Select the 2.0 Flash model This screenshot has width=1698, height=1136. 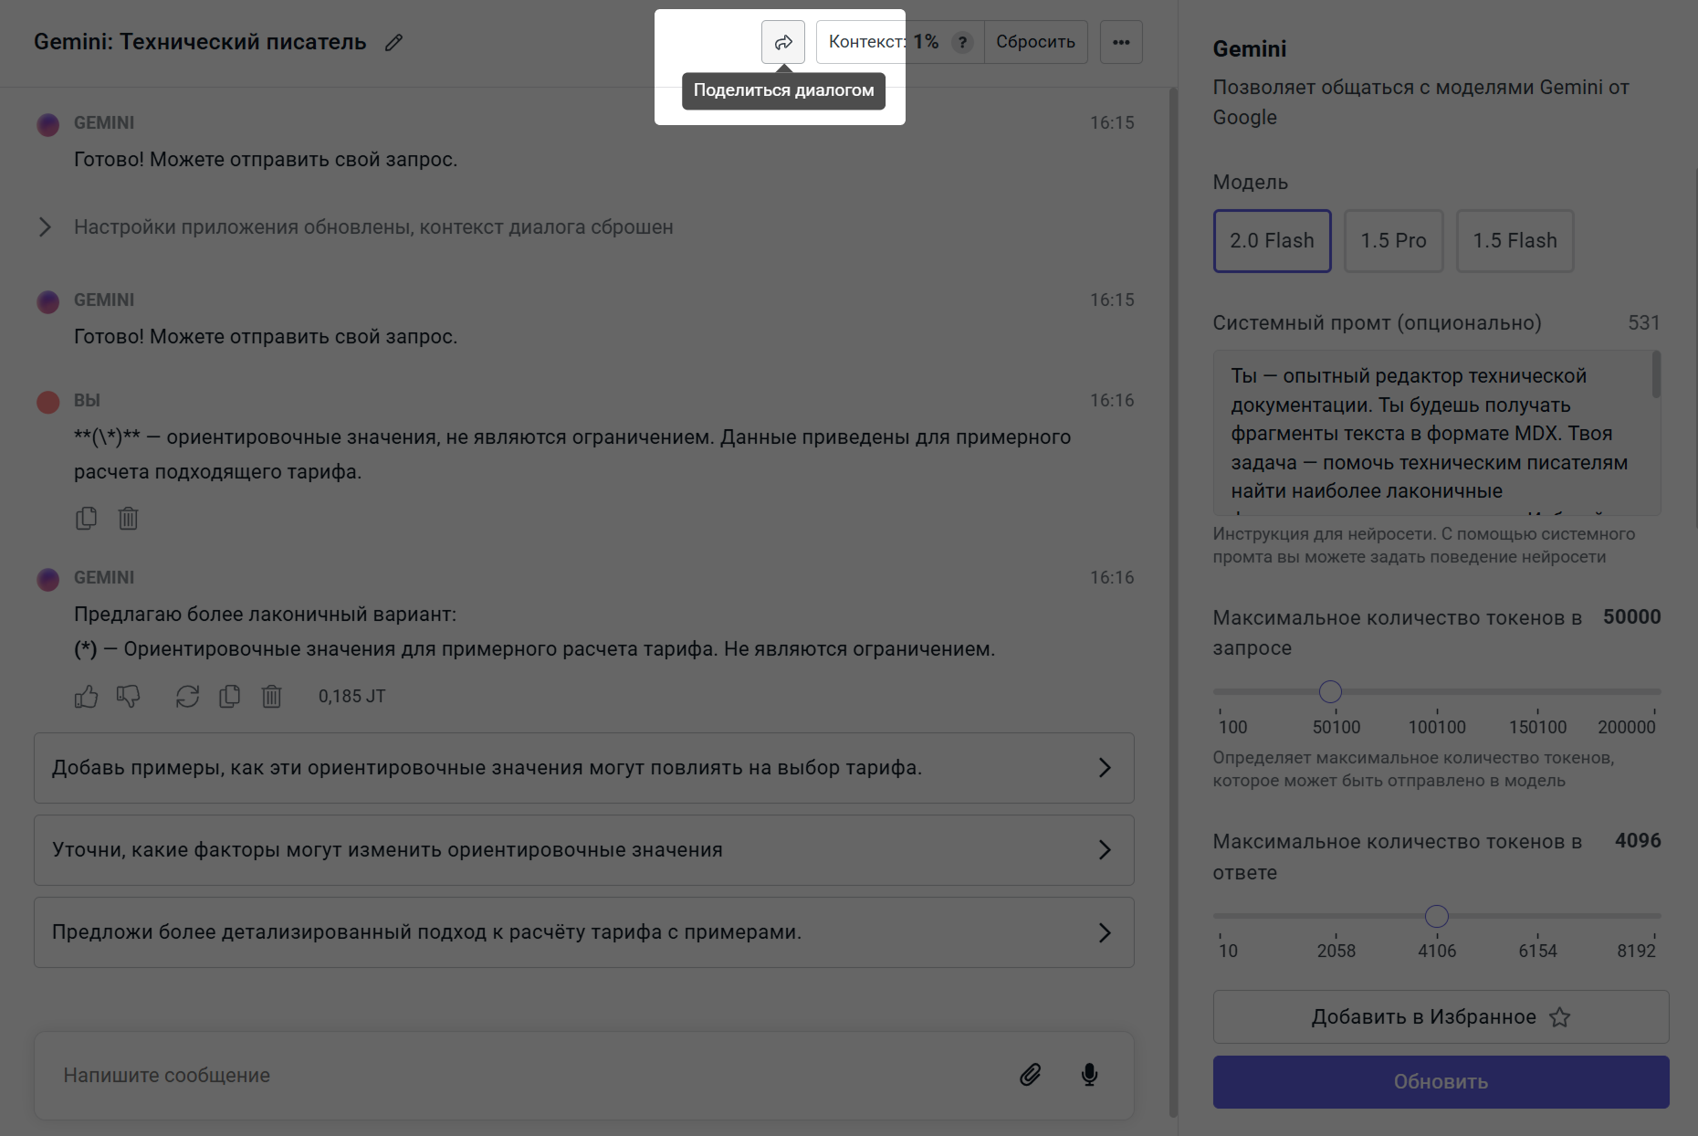tap(1272, 241)
